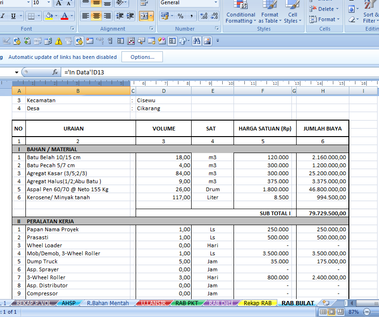Click the globe-plus web query icon
Screen dimensions: 379x317
pyautogui.click(x=27, y=41)
